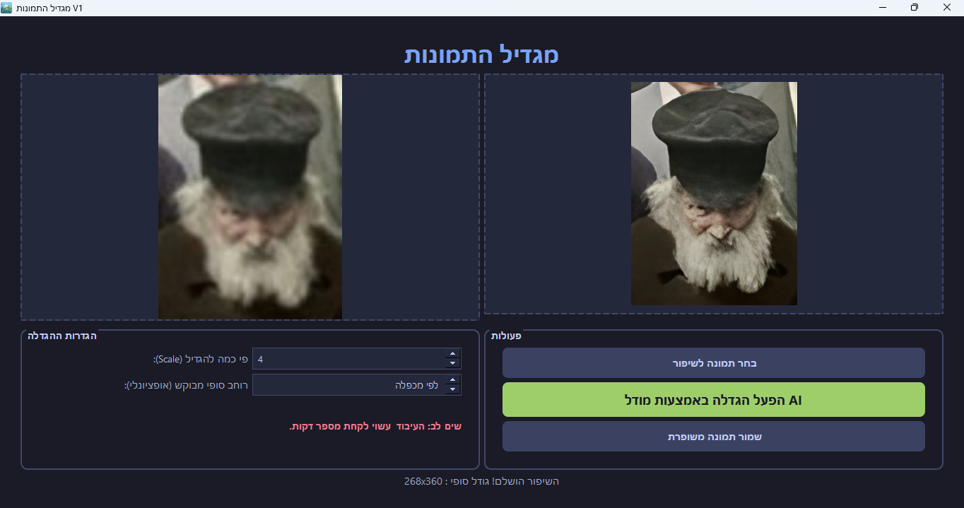
Task: Click the 'רוחב סופי מבוקש (אופציונלי):' label
Action: (x=186, y=385)
